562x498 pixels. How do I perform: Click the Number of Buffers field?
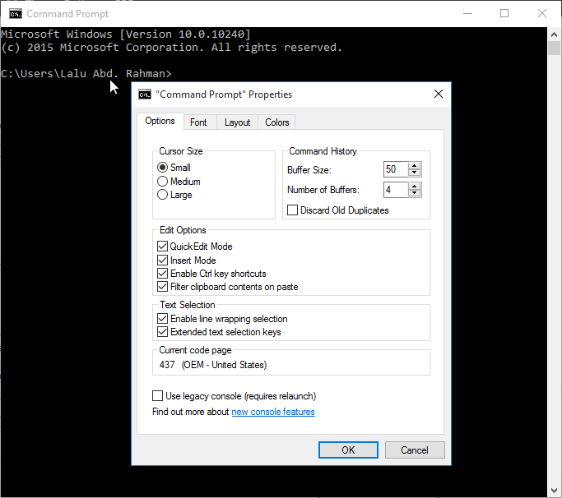click(396, 190)
